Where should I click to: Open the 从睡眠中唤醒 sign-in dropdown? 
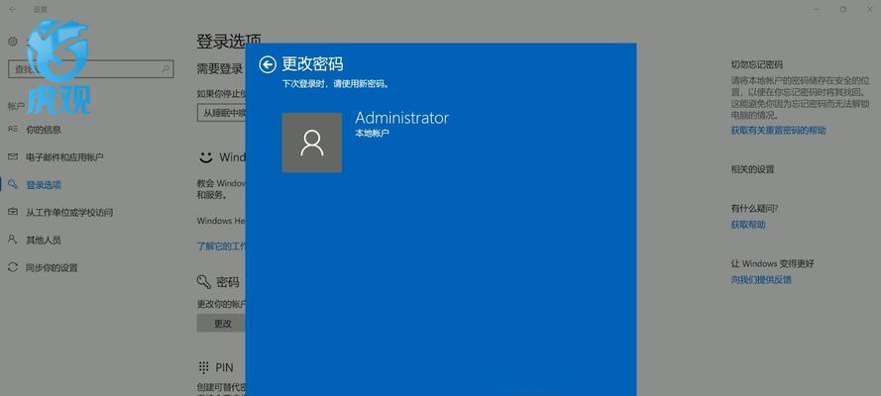point(221,112)
